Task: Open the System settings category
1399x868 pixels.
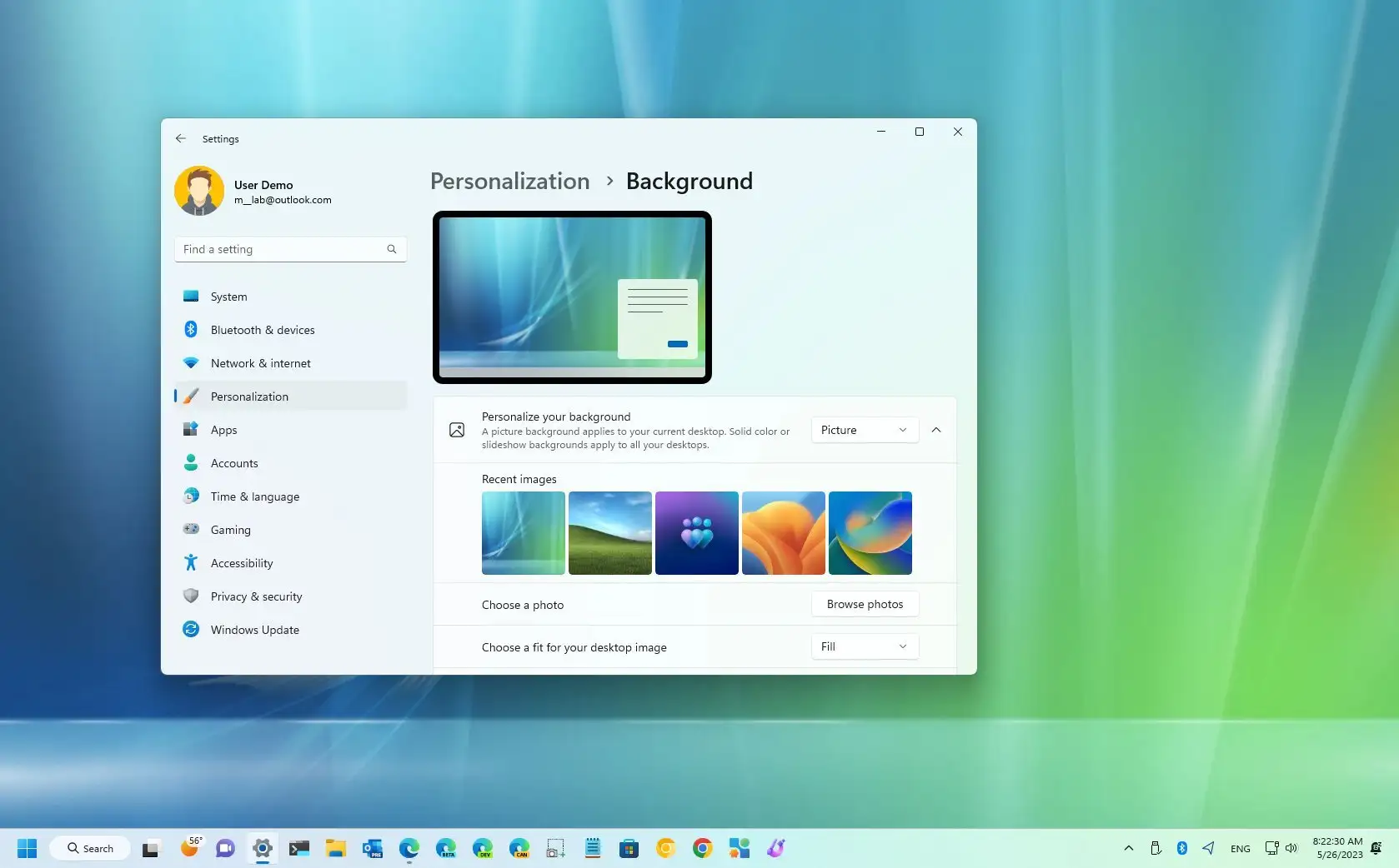Action: coord(290,297)
